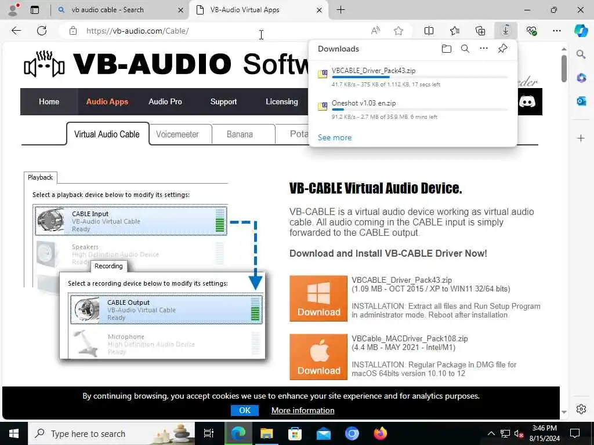The width and height of the screenshot is (594, 445).
Task: Select the Voicemeeter tab
Action: click(178, 134)
